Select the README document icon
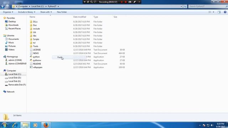Screen dimensions: 228x128 pyautogui.click(x=31, y=64)
